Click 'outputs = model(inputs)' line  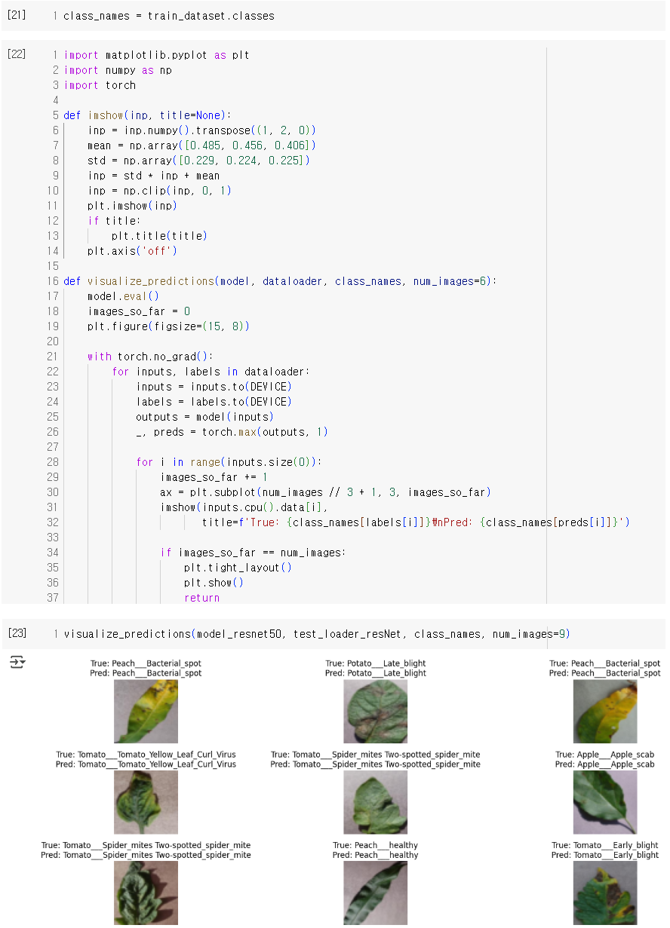pyautogui.click(x=205, y=417)
